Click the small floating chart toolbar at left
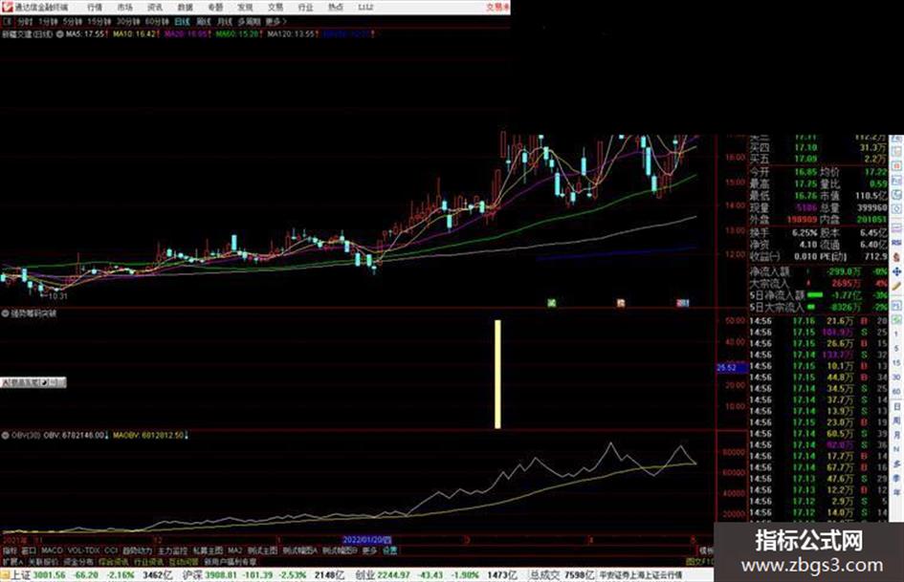The height and width of the screenshot is (582, 904). click(33, 382)
